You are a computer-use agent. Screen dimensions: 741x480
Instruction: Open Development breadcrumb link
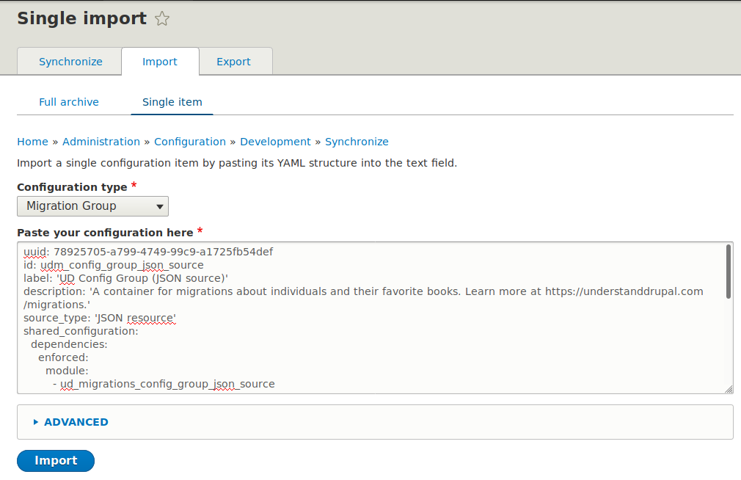pyautogui.click(x=276, y=142)
